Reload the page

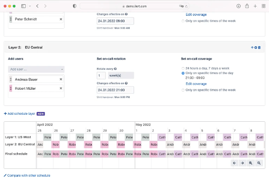tap(186, 6)
